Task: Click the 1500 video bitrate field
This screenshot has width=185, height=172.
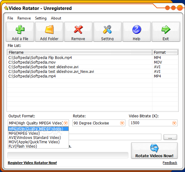Action: pyautogui.click(x=153, y=123)
